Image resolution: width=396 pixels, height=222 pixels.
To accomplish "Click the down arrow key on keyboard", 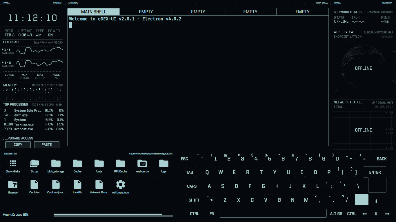I will pyautogui.click(x=376, y=214).
